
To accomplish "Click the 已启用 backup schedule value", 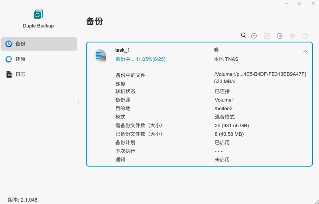I will [222, 142].
